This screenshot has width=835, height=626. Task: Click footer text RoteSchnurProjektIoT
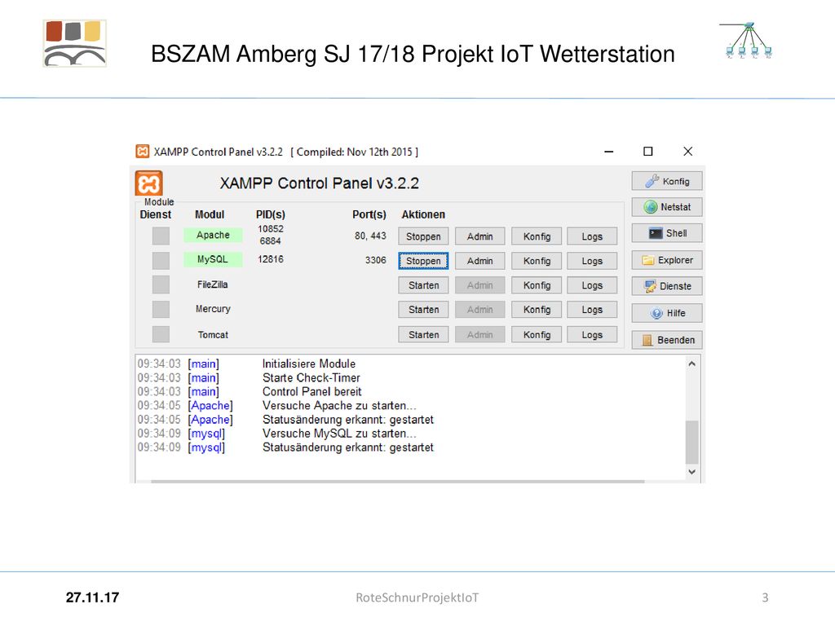[x=417, y=597]
